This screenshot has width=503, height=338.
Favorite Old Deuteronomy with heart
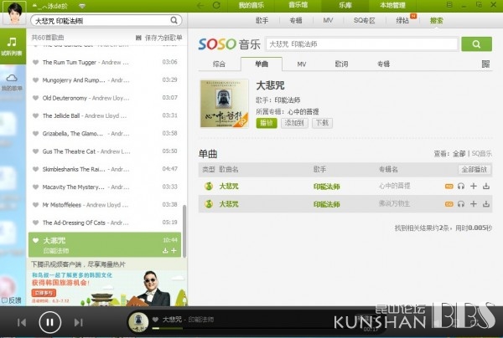pos(35,98)
